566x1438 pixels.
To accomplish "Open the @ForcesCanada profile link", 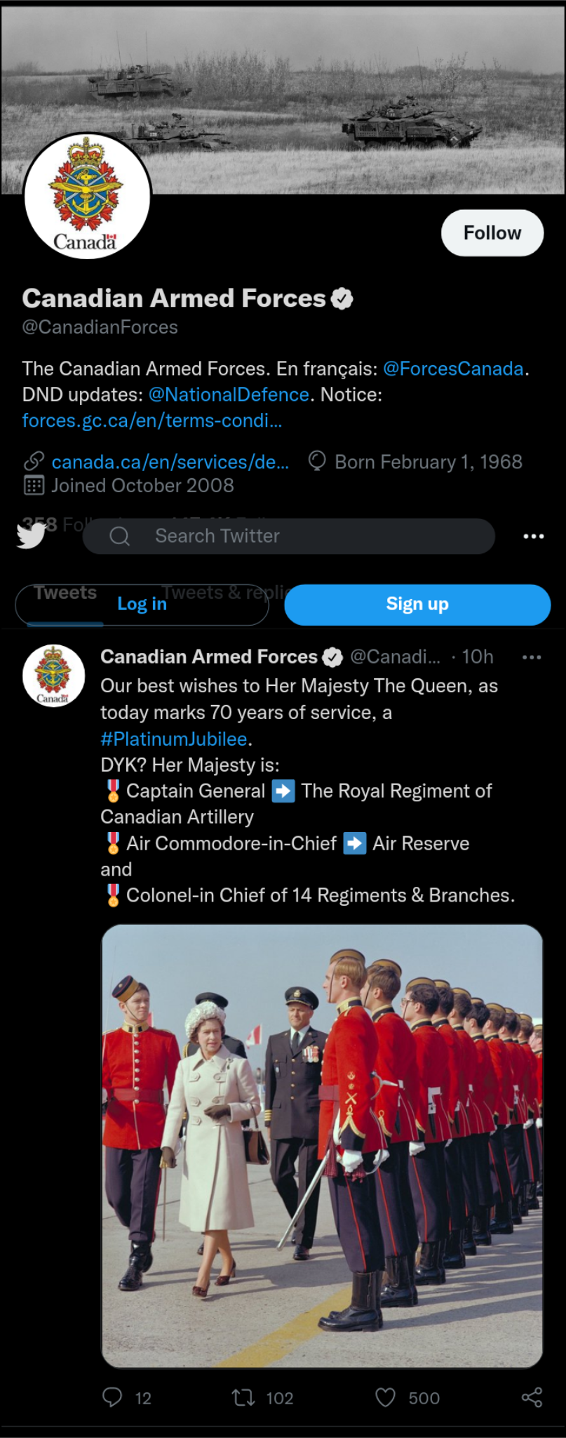I will click(453, 369).
